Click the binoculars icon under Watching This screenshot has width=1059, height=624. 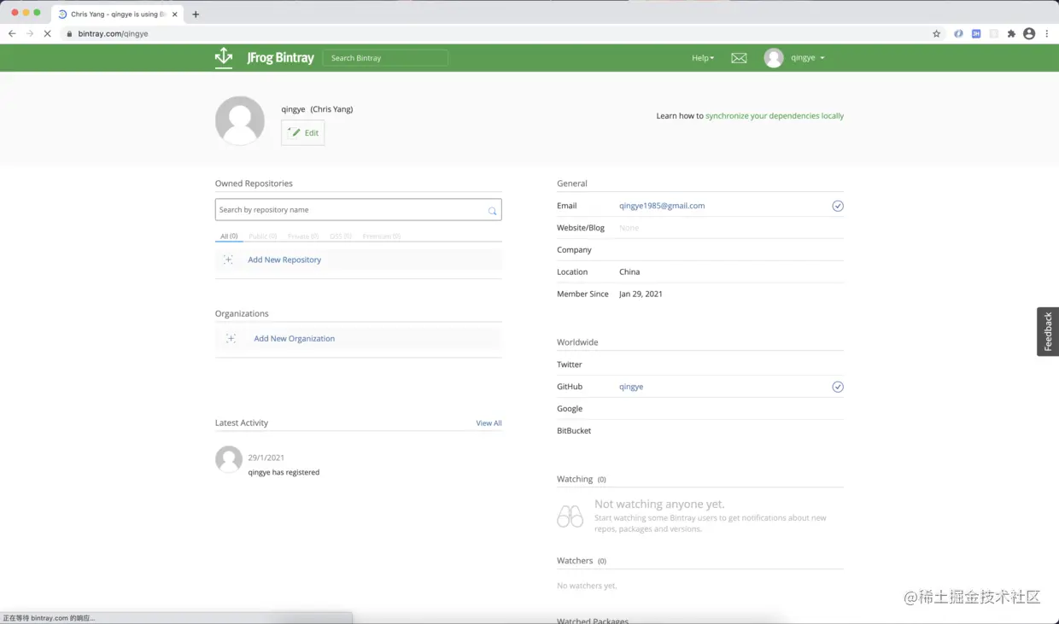coord(570,516)
